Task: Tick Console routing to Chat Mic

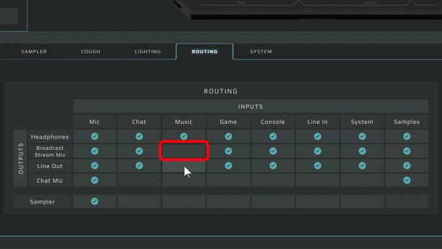Action: [x=273, y=181]
